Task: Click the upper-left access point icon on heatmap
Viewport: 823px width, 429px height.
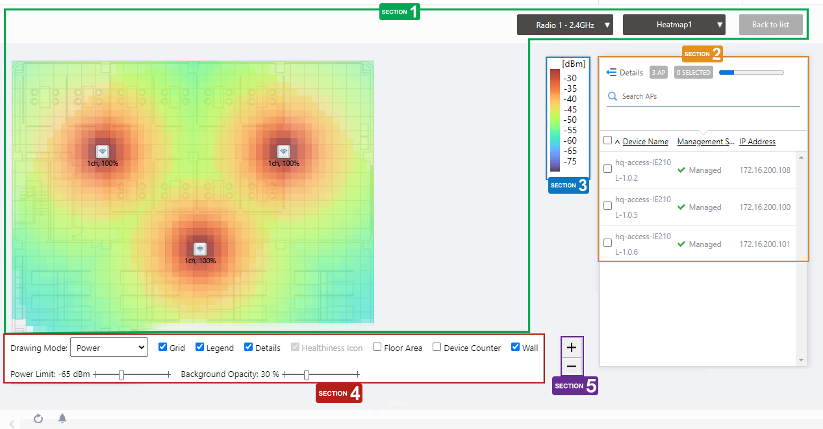Action: pyautogui.click(x=102, y=151)
